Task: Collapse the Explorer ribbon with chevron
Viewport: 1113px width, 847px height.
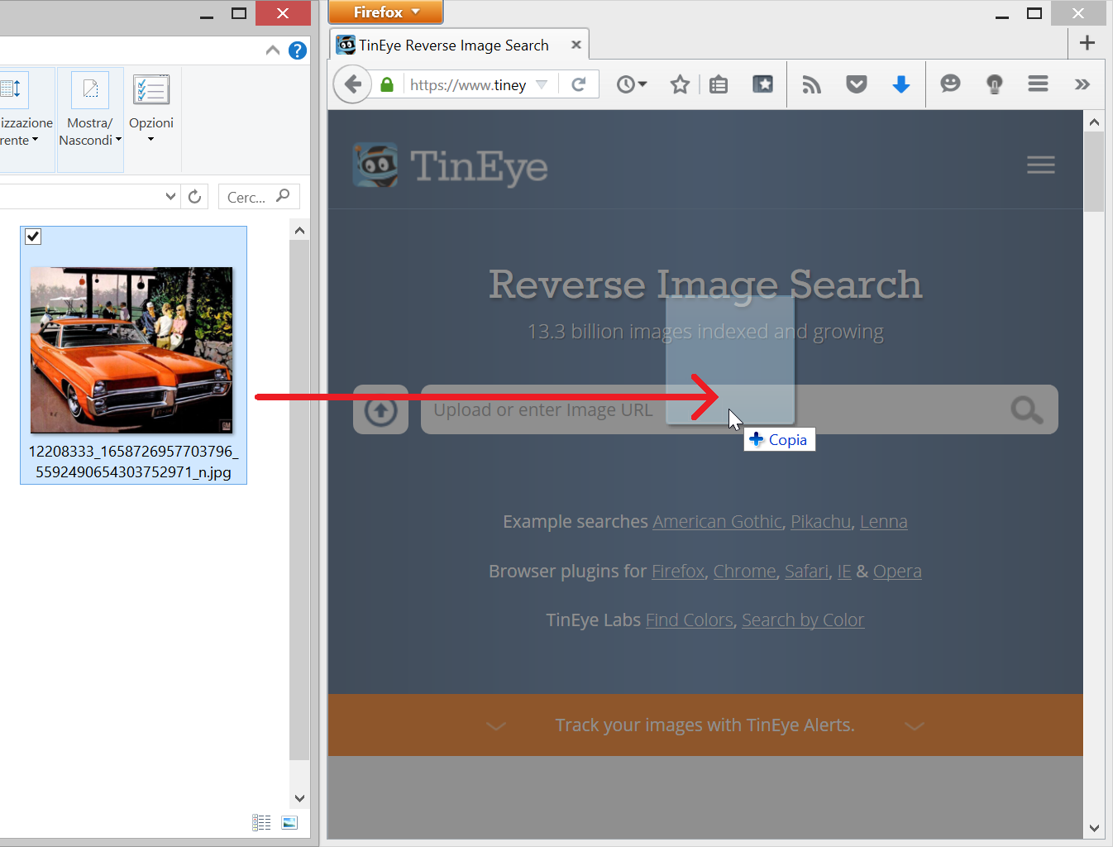Action: (273, 50)
